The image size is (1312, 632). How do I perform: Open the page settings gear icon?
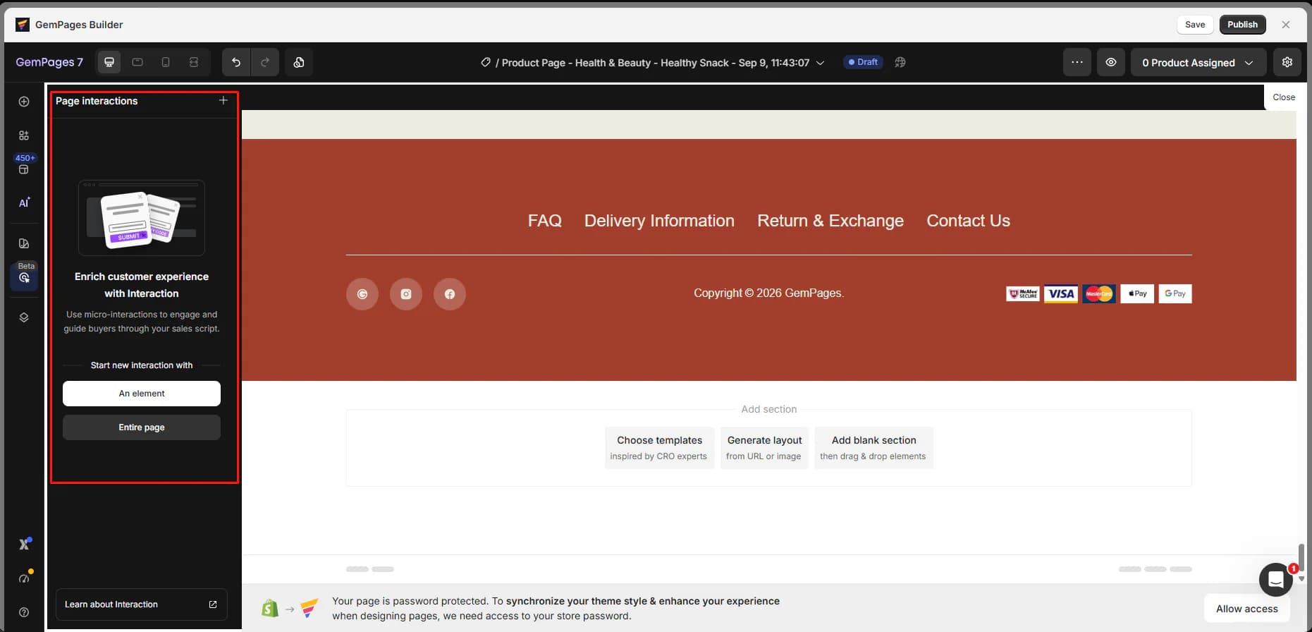point(1287,62)
